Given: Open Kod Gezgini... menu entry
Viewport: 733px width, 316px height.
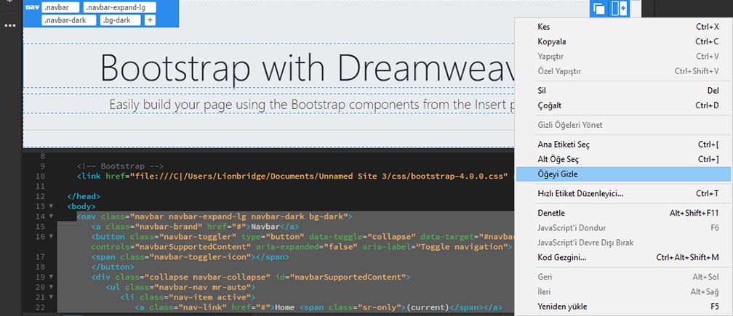Looking at the screenshot, I should [x=622, y=258].
